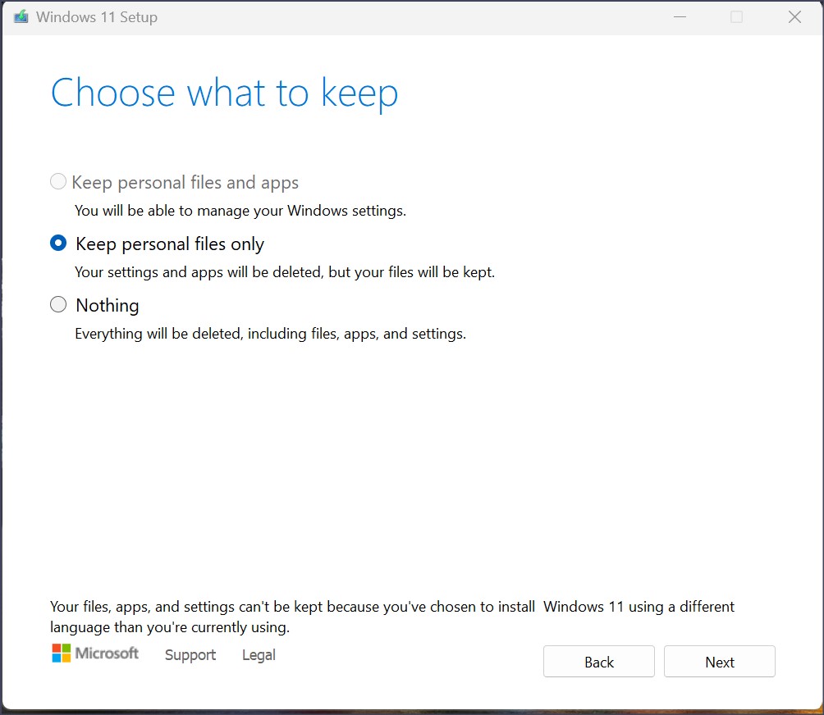Click the disabled 'Keep personal files and apps' radio
Screen dimensions: 824x715
58,182
